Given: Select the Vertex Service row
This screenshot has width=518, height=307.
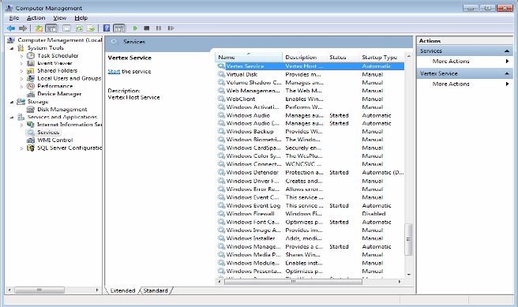Looking at the screenshot, I should (310, 66).
